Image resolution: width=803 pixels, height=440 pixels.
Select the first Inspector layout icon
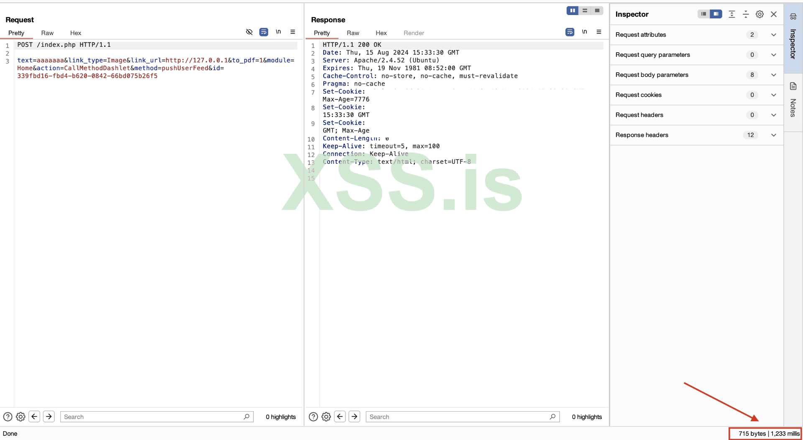coord(703,14)
